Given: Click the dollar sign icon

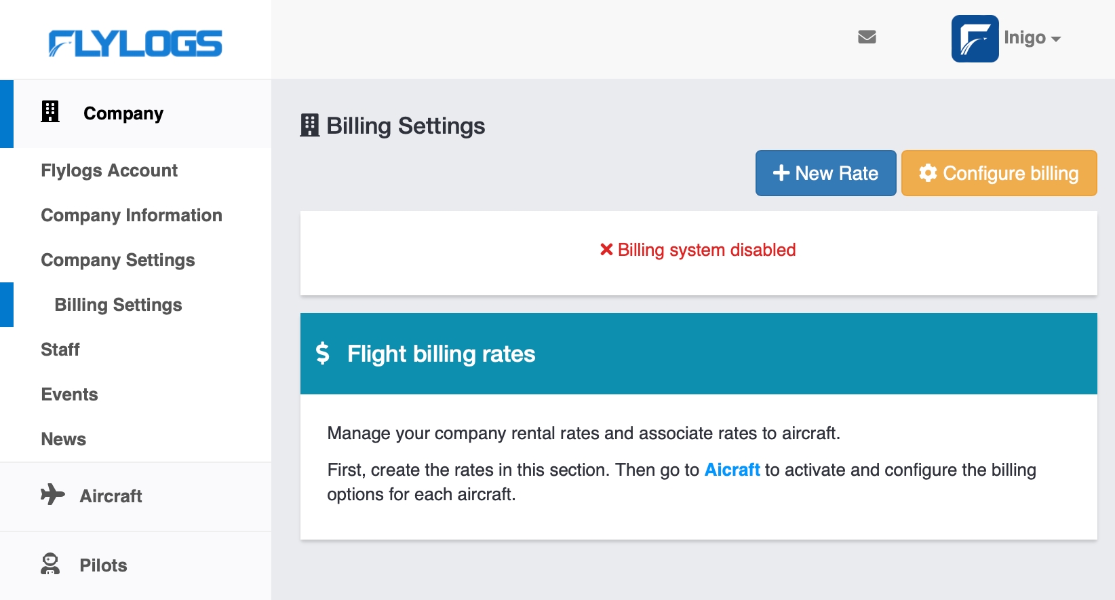Looking at the screenshot, I should point(323,353).
